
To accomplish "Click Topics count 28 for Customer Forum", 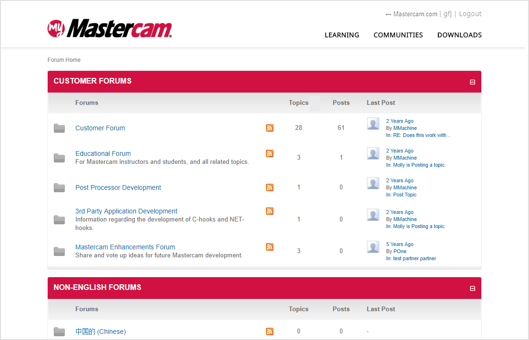I will (x=299, y=128).
